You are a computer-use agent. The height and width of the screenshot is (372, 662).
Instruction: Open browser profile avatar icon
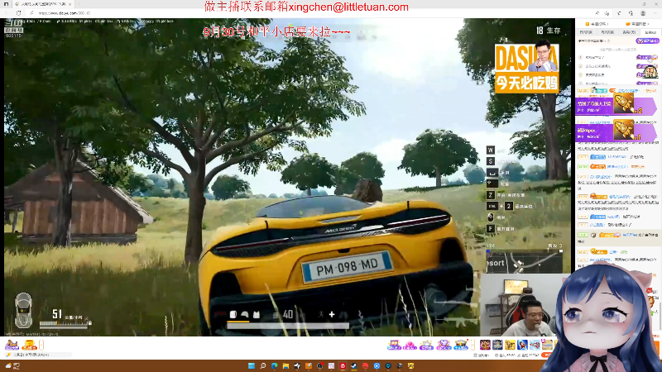[x=643, y=13]
